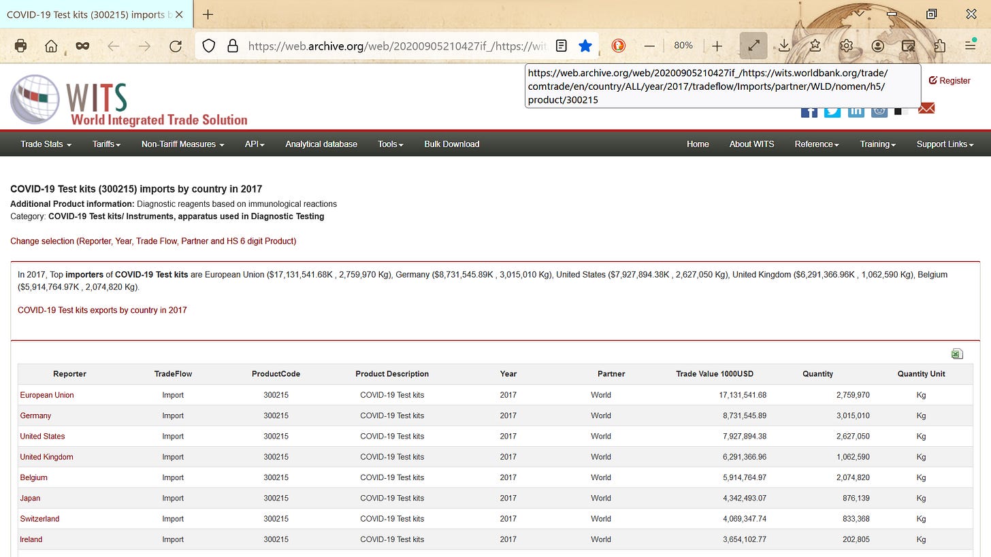The height and width of the screenshot is (557, 991).
Task: Open private browsing mask icon
Action: [82, 46]
